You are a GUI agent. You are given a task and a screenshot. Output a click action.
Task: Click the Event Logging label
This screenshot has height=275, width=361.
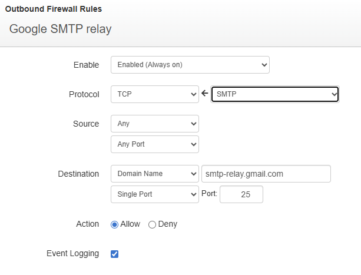72,254
